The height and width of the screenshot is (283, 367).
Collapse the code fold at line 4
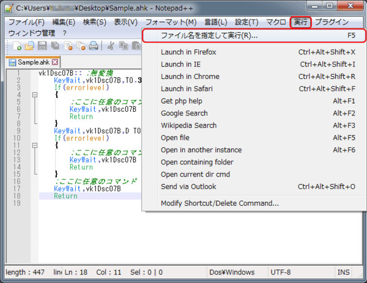(35, 95)
